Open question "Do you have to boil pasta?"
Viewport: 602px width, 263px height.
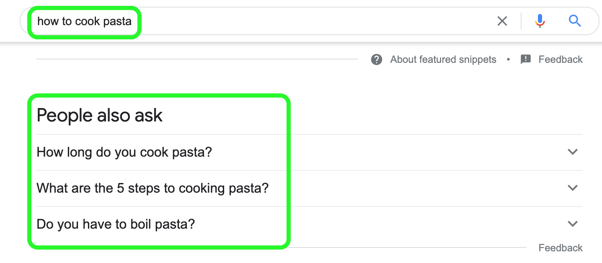pyautogui.click(x=116, y=224)
